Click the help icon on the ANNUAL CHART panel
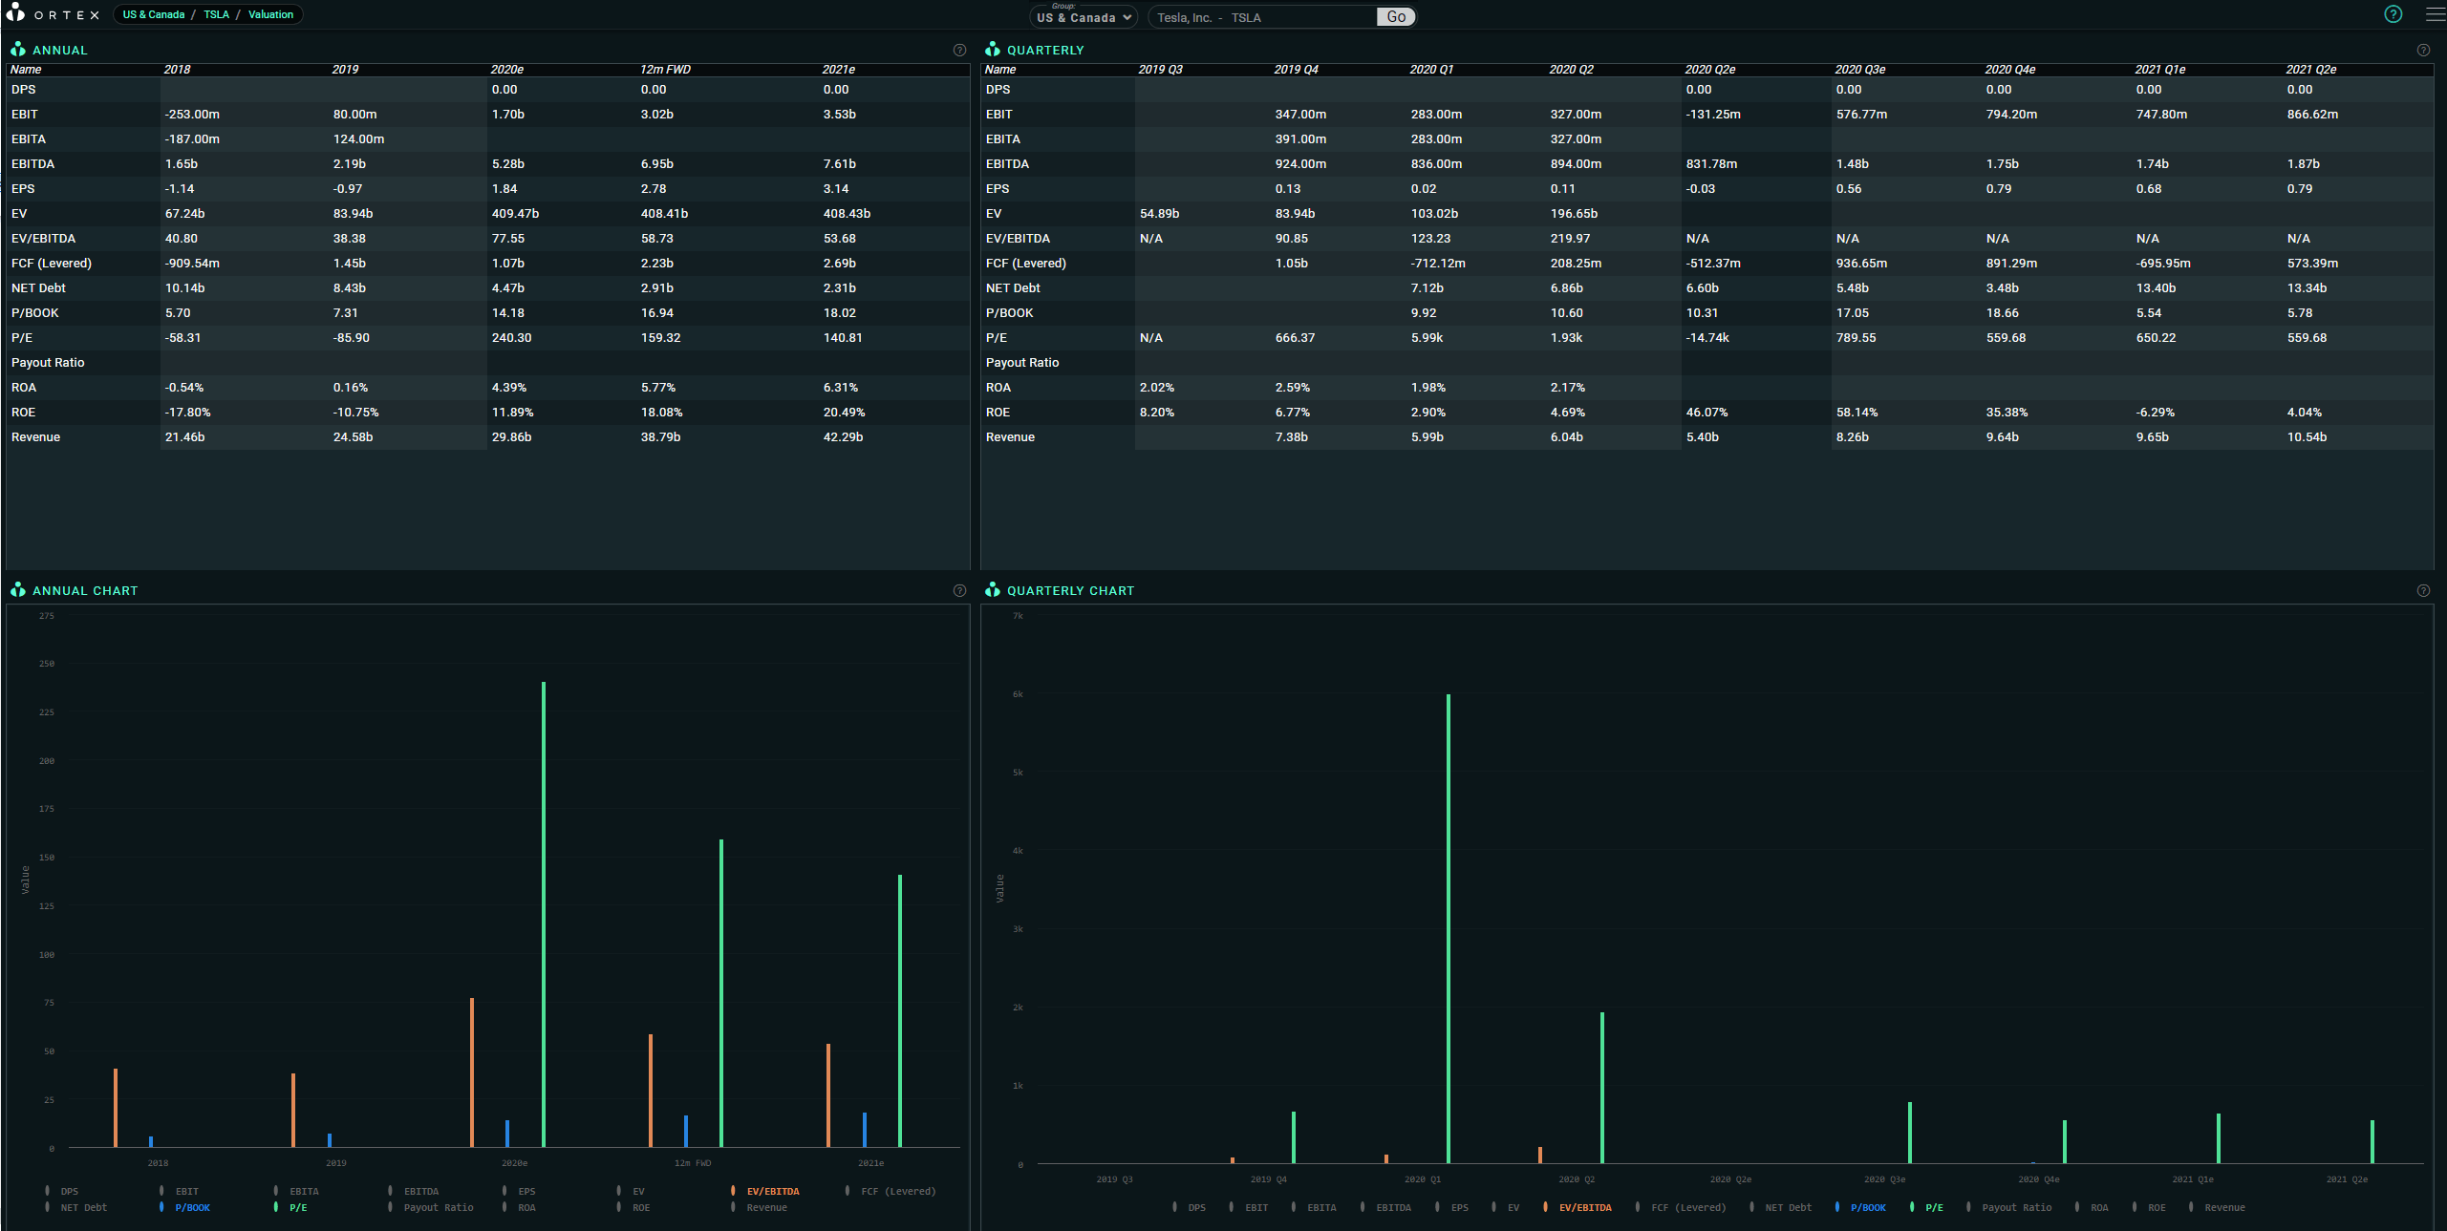Screen dimensions: 2447x1231 pyautogui.click(x=959, y=590)
